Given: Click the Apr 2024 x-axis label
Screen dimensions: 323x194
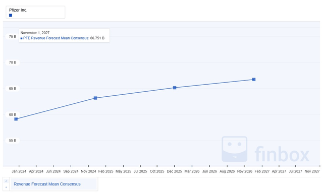Looking at the screenshot, I should (36, 171).
